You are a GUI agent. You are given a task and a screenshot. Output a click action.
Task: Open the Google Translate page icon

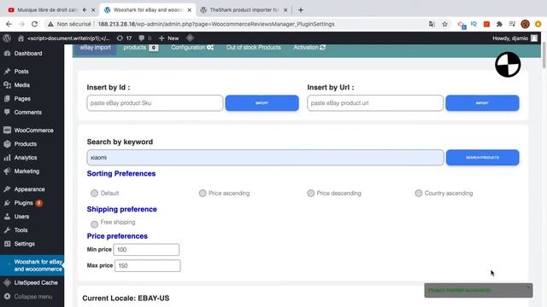click(x=432, y=24)
